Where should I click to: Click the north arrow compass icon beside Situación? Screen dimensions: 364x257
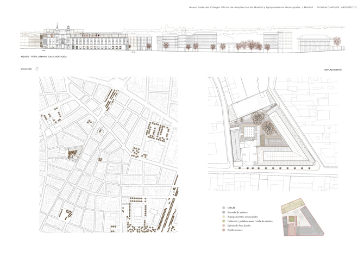click(x=37, y=69)
